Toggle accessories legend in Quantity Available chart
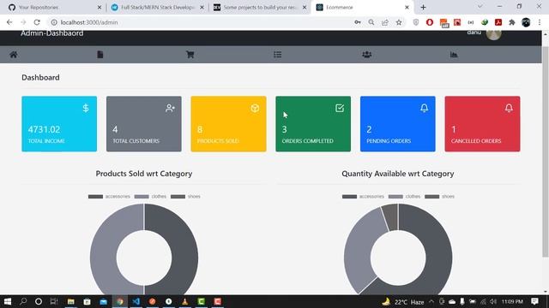 click(363, 197)
